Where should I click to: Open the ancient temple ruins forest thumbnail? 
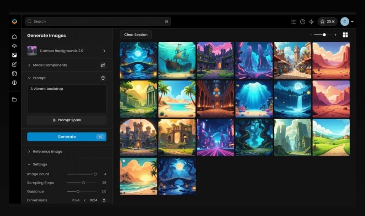coord(139,99)
